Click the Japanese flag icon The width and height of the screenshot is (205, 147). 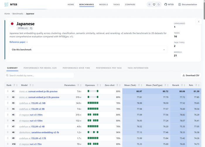[x=12, y=24]
